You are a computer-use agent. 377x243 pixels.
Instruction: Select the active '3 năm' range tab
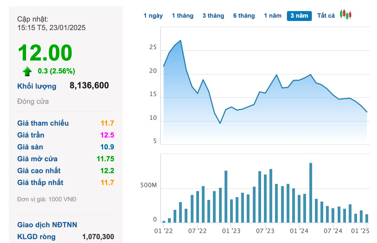coord(299,16)
